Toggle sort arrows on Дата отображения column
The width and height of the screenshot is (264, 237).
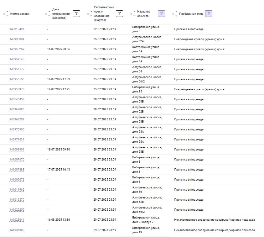49,14
